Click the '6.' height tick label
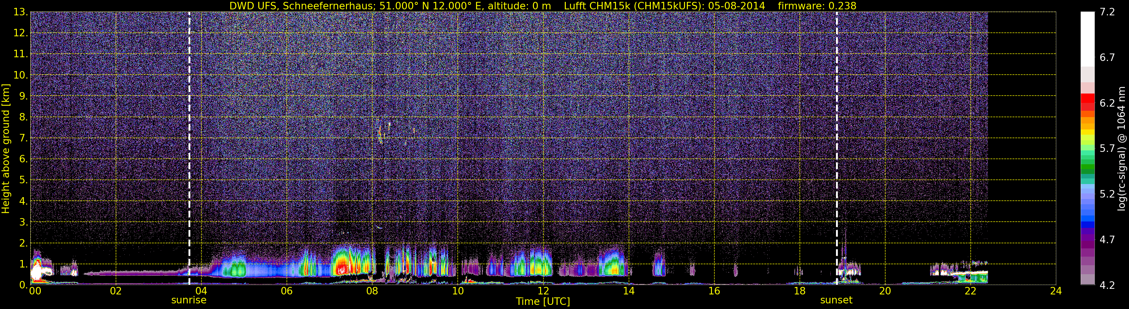The height and width of the screenshot is (309, 1129). tap(23, 159)
